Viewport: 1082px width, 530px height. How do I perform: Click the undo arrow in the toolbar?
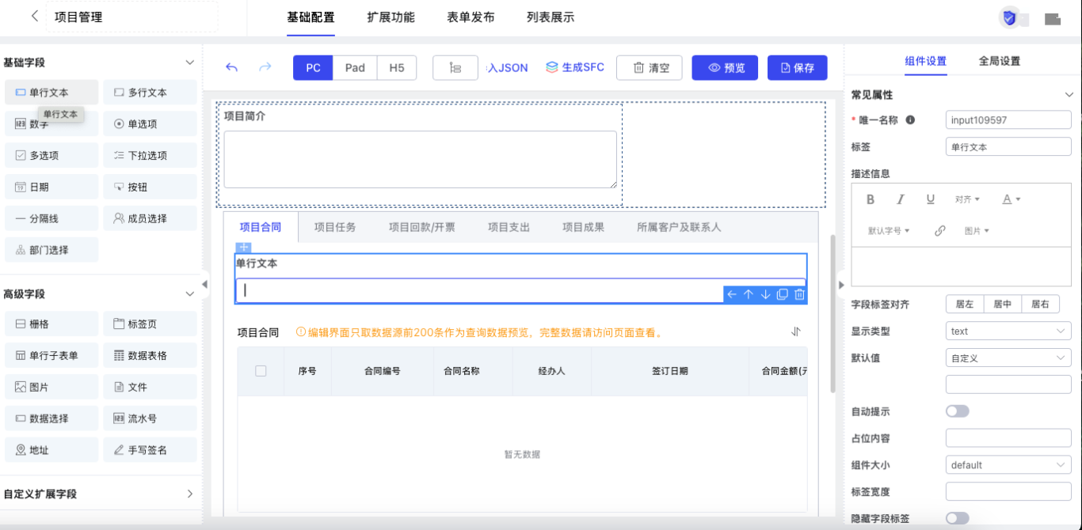(231, 67)
